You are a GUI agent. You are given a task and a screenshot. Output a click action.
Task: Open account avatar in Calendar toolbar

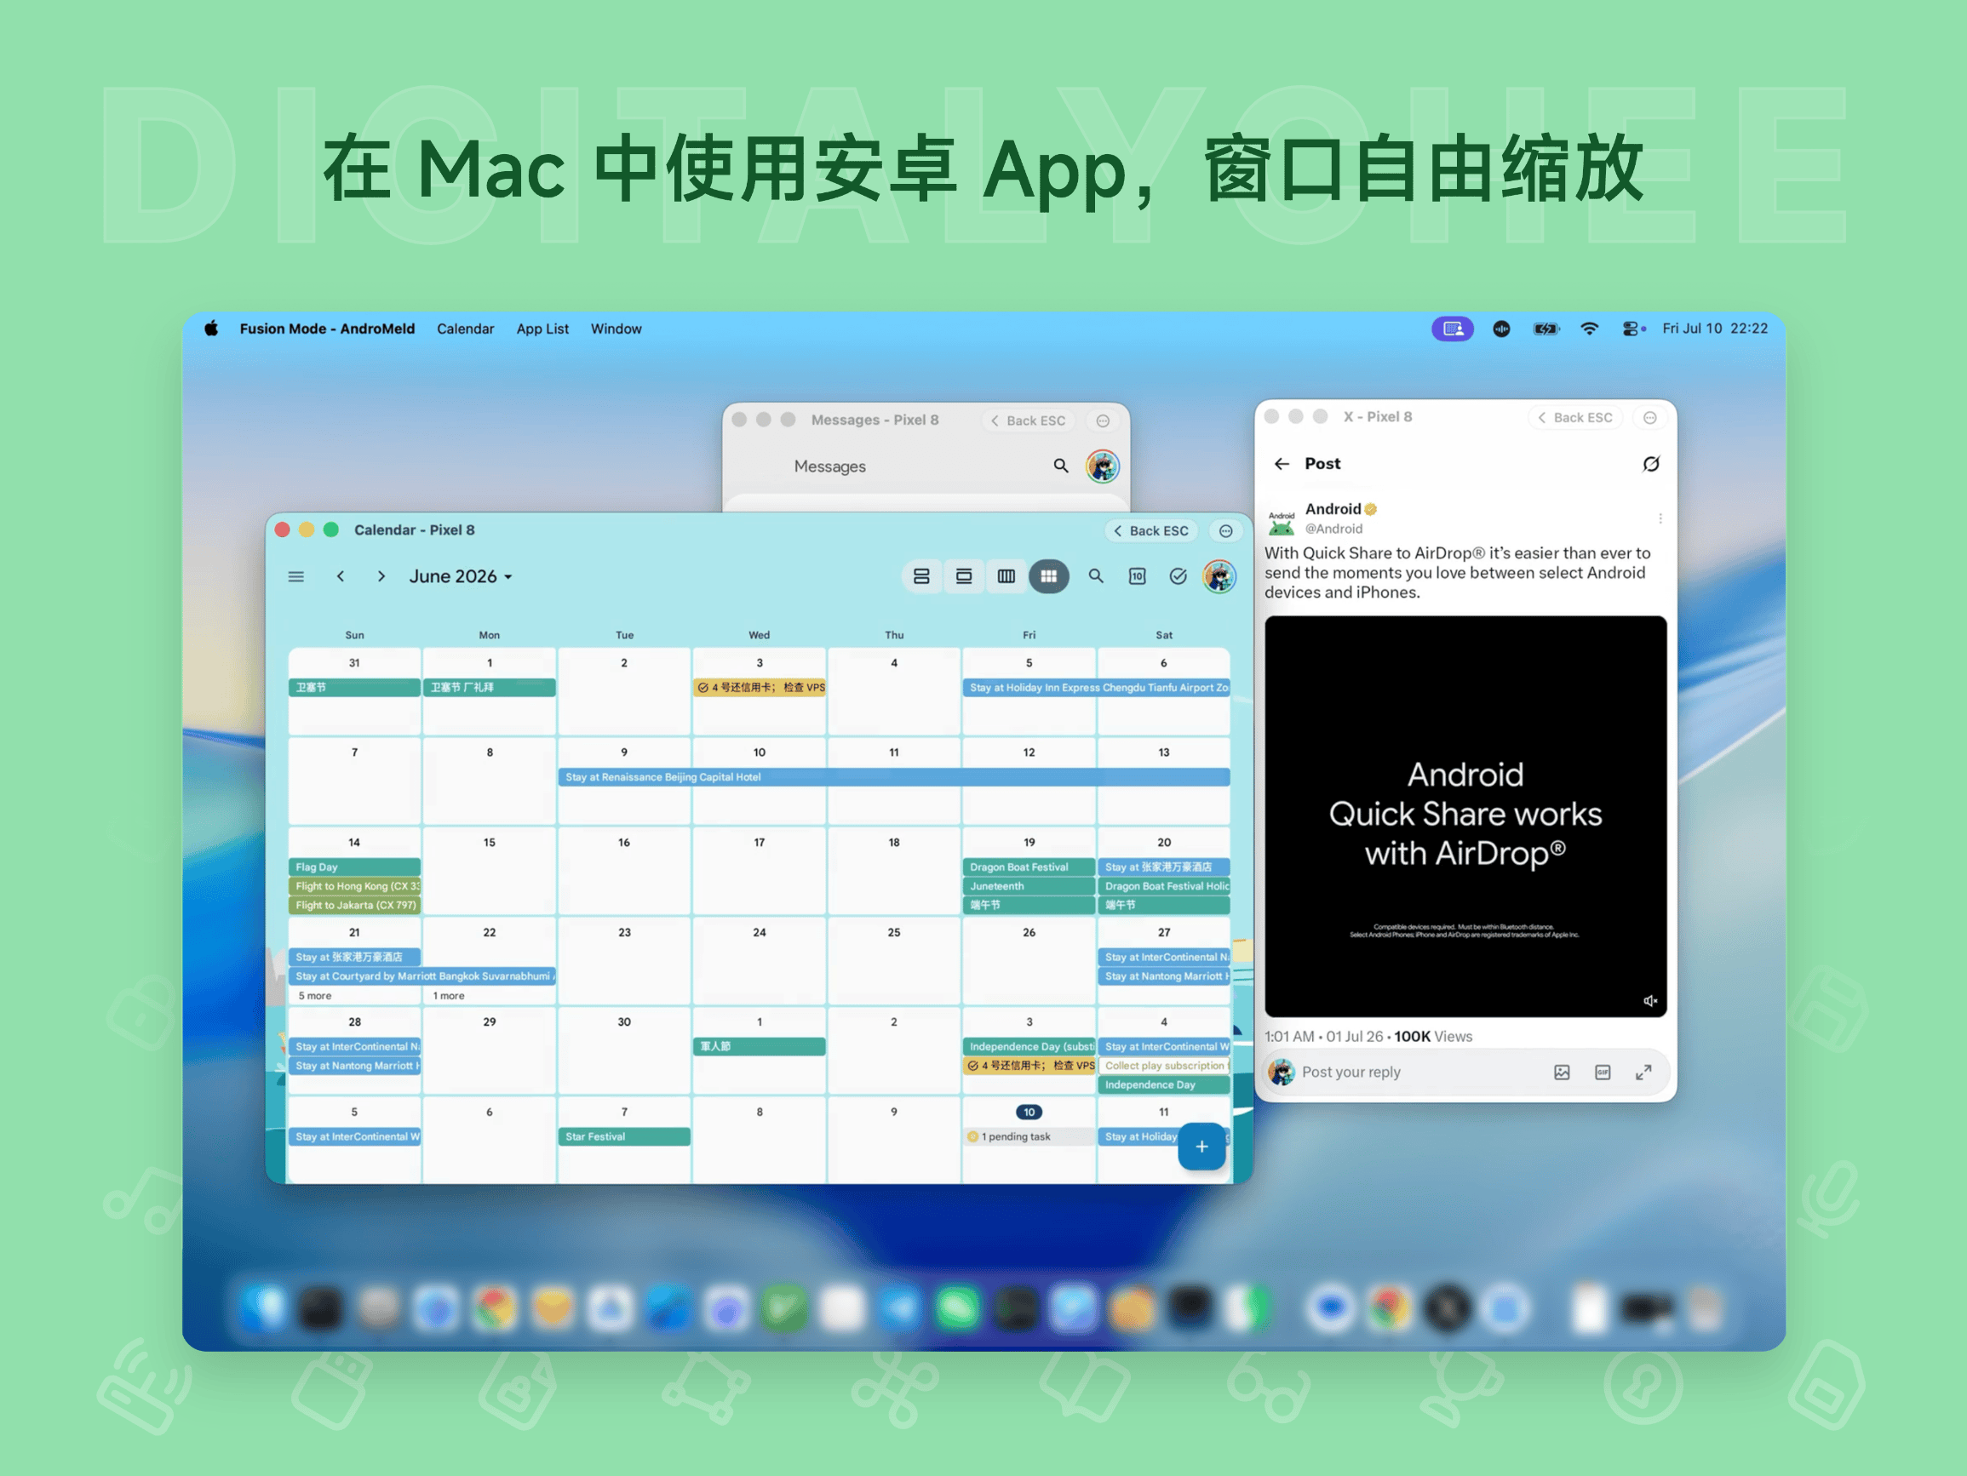pos(1219,576)
